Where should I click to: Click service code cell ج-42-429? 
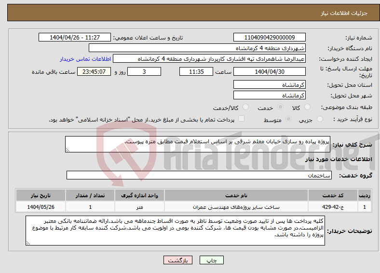coord(333,207)
